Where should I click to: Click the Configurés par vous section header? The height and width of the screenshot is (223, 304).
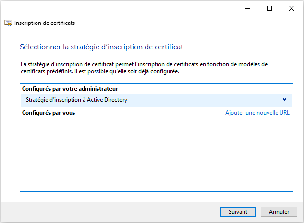(49, 113)
